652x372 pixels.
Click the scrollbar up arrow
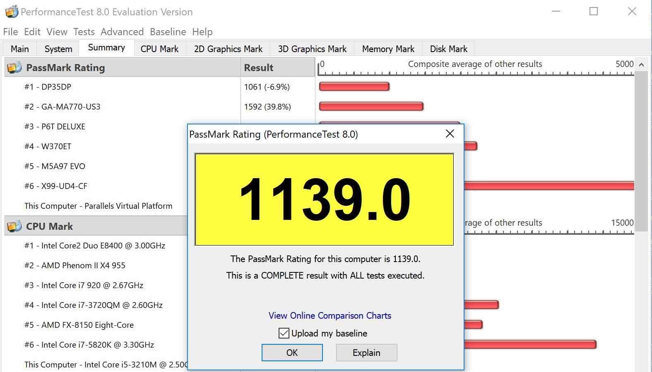pos(641,64)
